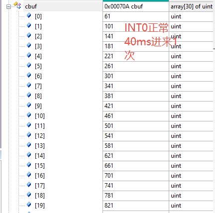Select array element label [17]
Image resolution: width=215 pixels, height=213 pixels.
click(x=40, y=186)
